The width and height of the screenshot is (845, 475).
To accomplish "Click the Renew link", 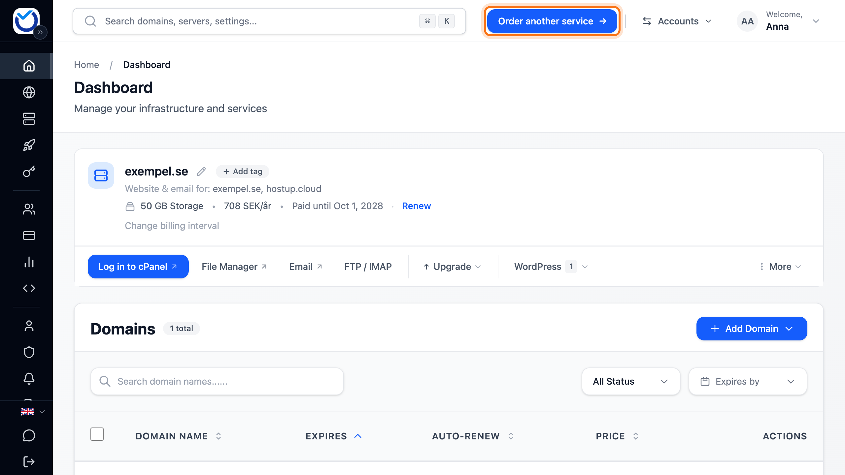I will [x=416, y=206].
